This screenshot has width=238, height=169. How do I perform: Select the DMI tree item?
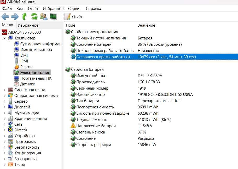click(x=21, y=55)
